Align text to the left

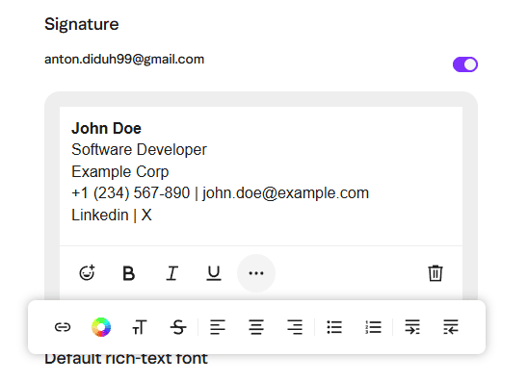point(218,327)
